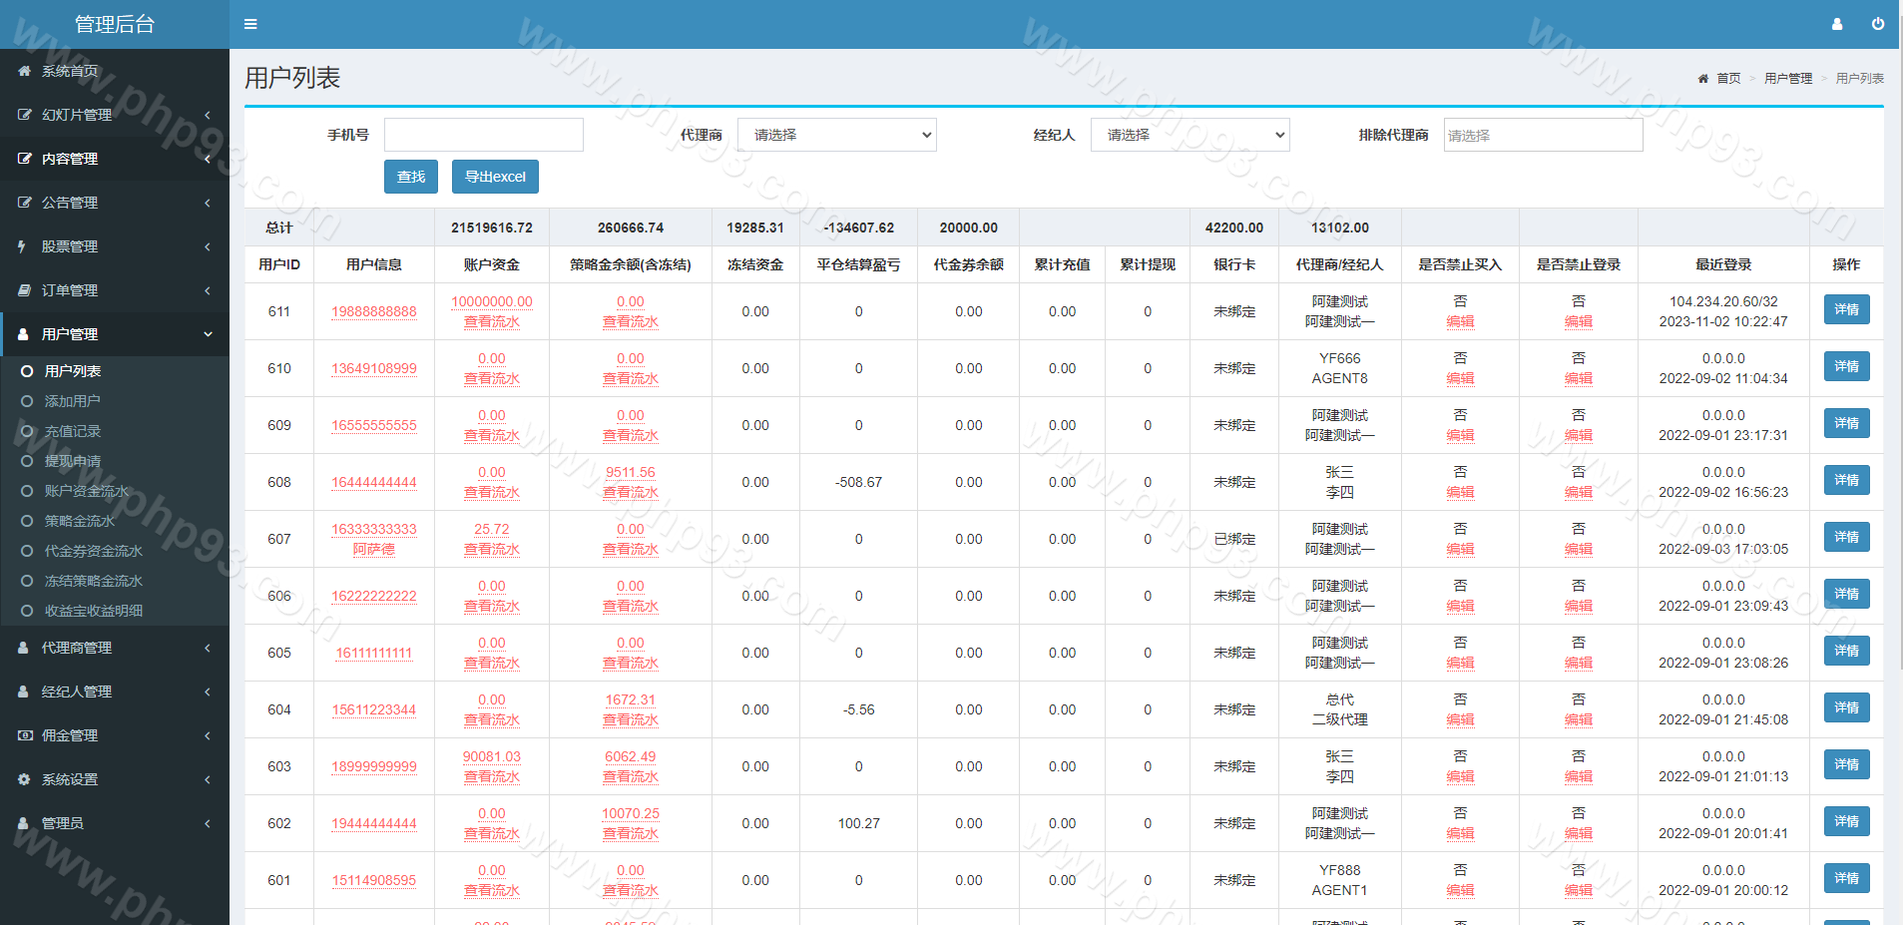Click the book icon for 订单管理
Screen dimensions: 1903x925
click(x=24, y=290)
